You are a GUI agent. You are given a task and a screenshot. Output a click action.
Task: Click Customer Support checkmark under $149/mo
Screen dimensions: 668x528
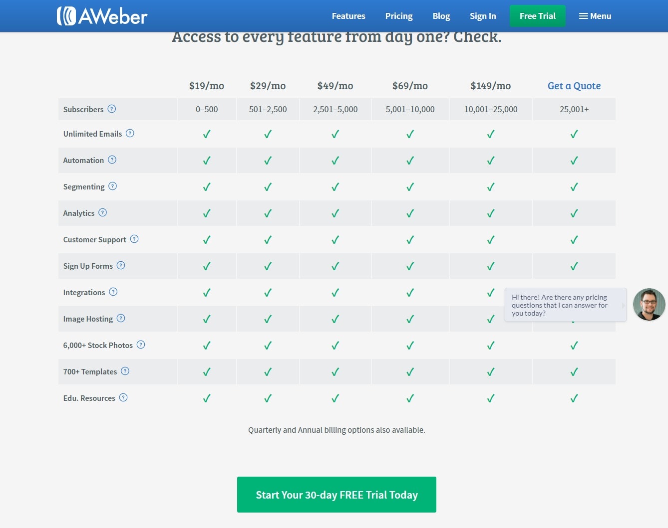click(x=491, y=240)
